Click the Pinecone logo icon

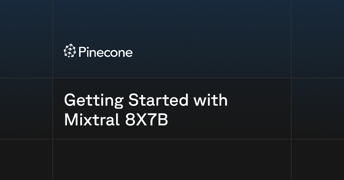coord(69,51)
